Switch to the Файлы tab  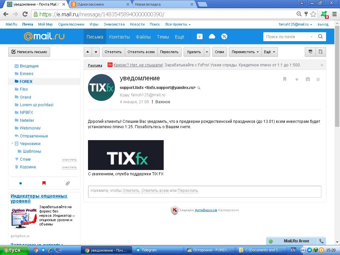[143, 37]
